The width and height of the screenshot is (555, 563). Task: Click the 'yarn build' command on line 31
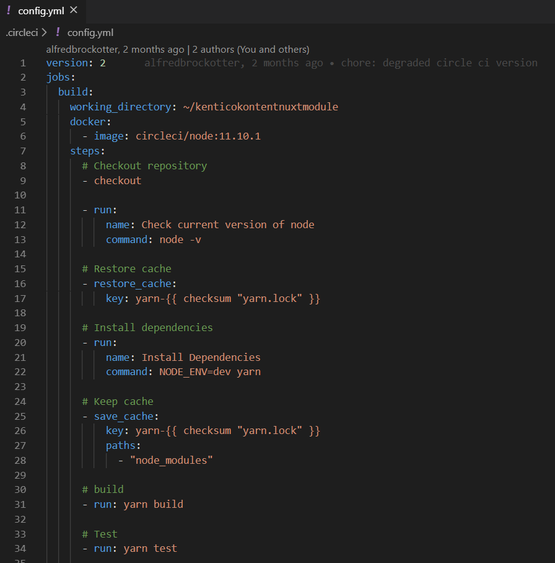(153, 505)
